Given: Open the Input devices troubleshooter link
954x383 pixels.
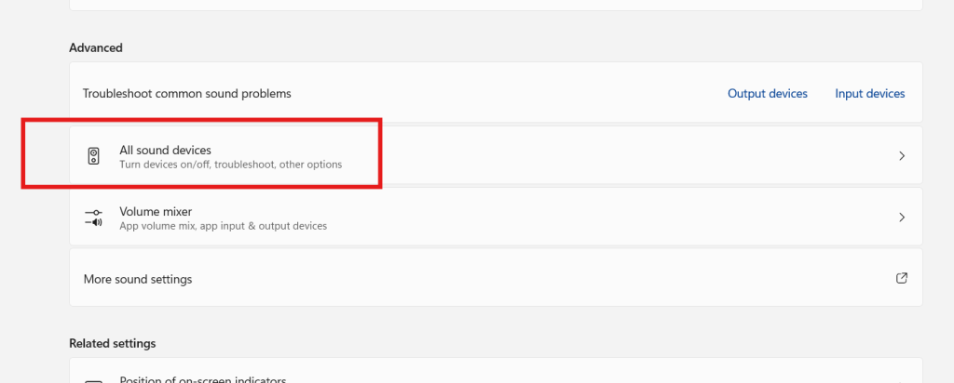Looking at the screenshot, I should coord(869,94).
